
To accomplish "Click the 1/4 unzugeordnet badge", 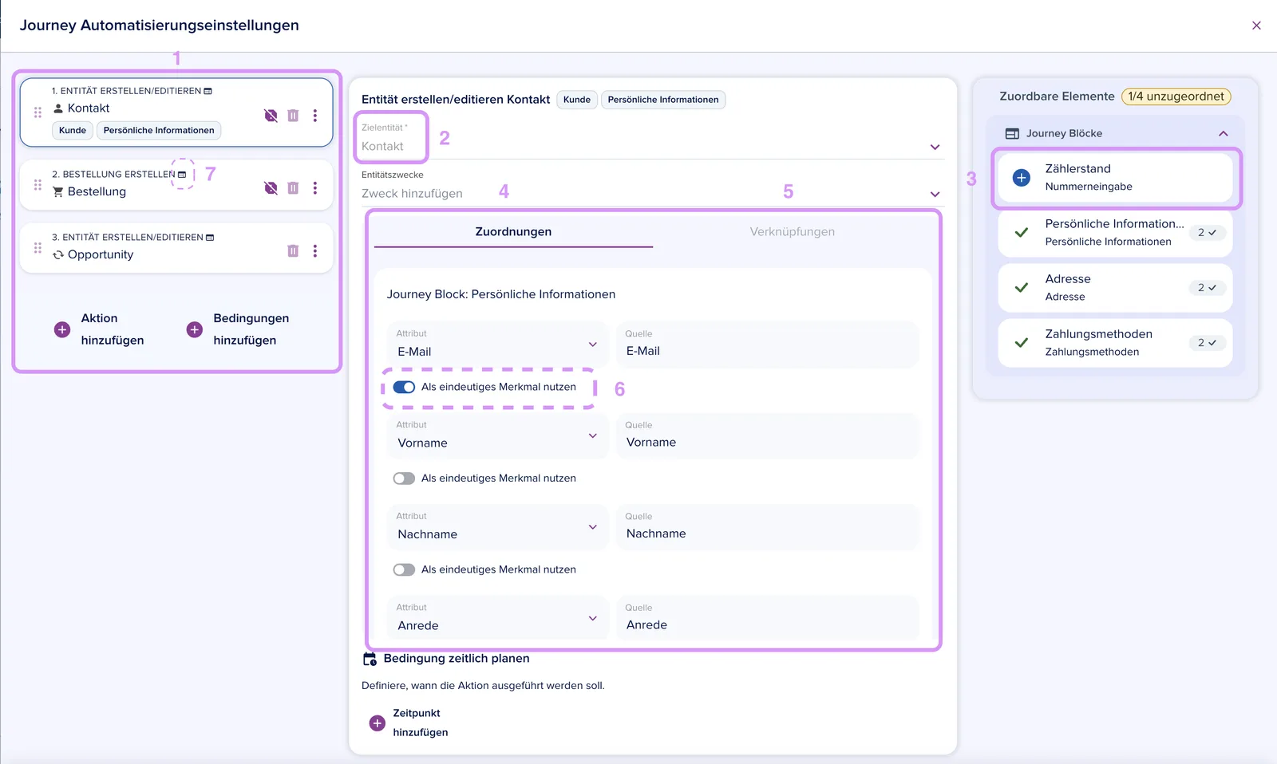I will [1176, 96].
